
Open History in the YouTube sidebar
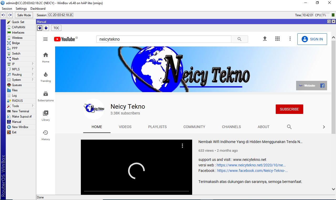46,135
